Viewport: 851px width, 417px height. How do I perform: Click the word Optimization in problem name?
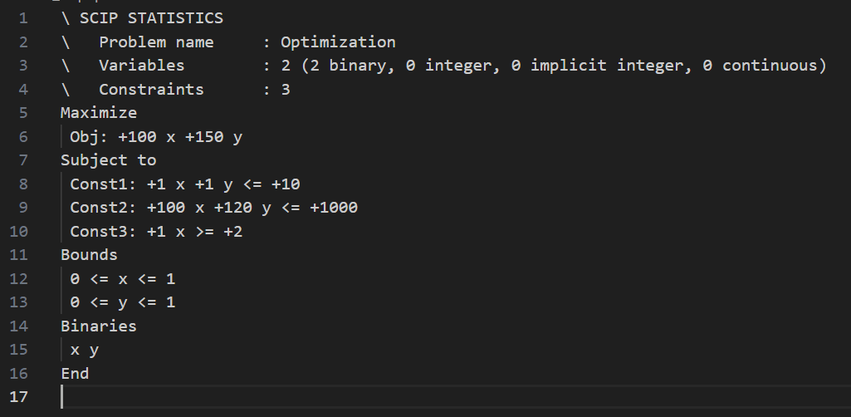338,42
